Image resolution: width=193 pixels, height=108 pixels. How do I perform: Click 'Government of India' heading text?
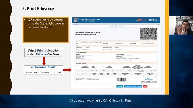click(x=87, y=32)
